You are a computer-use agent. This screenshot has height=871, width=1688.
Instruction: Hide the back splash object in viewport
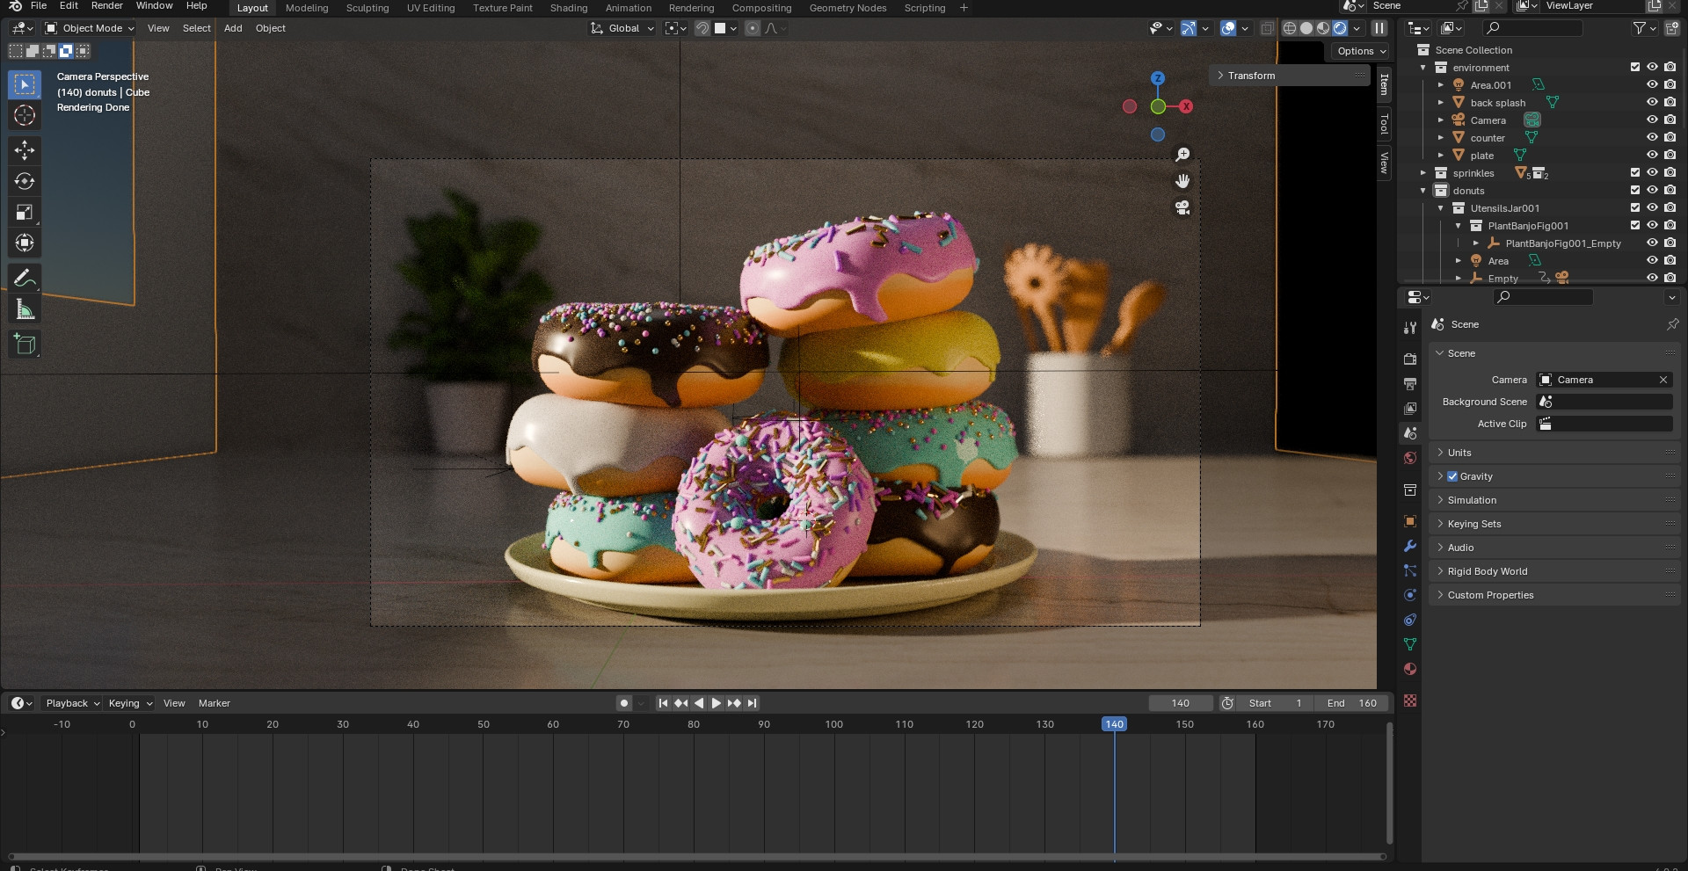pos(1652,102)
